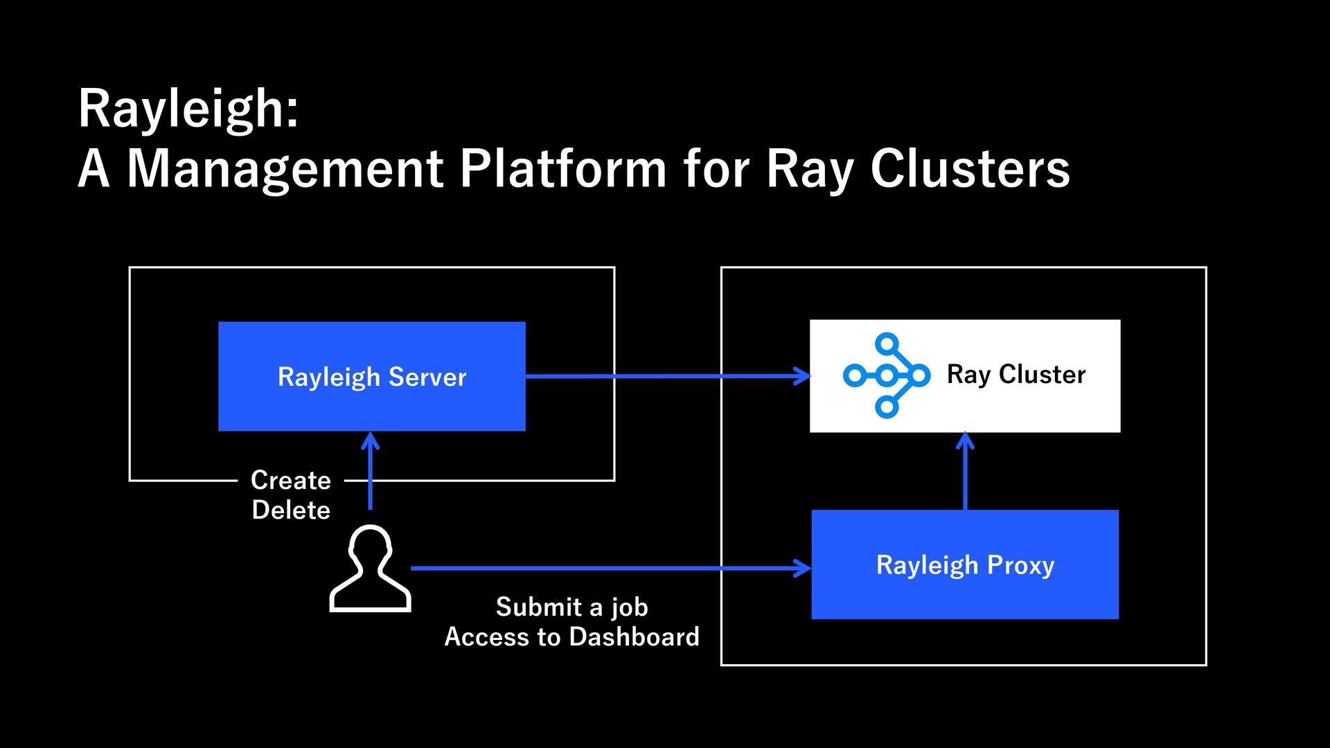Click the 'Rayleigh:' title line
This screenshot has height=748, width=1330.
[x=188, y=109]
